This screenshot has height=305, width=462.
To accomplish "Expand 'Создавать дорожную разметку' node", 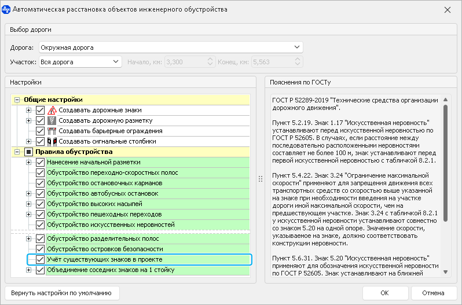I will tap(28, 121).
